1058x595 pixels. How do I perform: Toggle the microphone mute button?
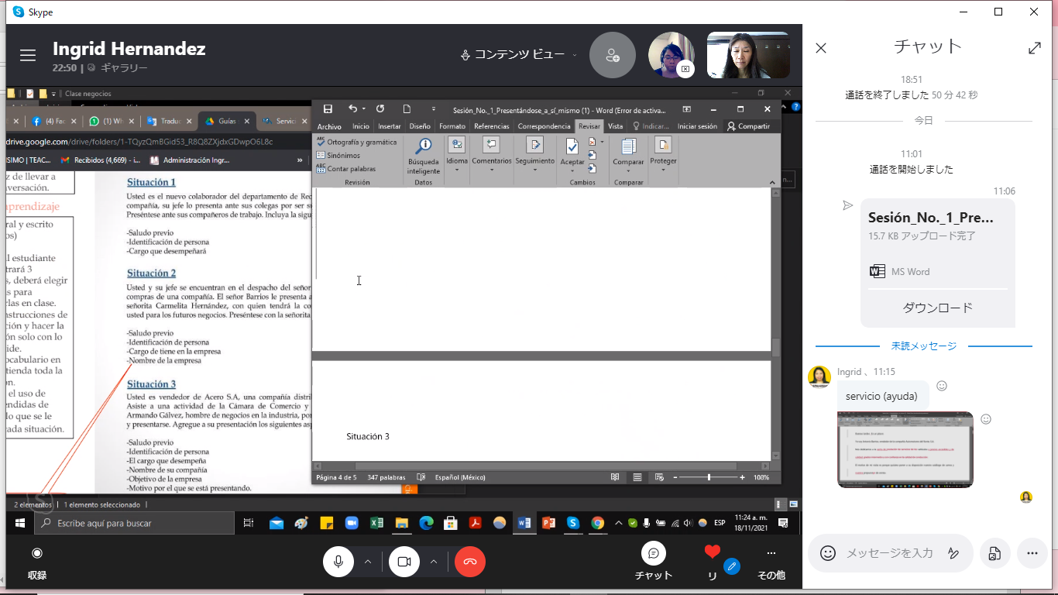coord(338,562)
